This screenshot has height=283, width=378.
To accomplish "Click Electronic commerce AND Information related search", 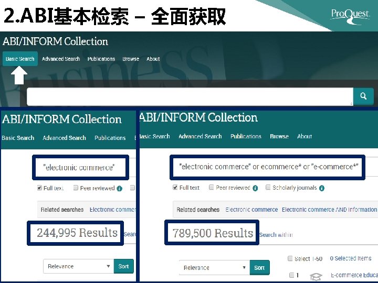I will tap(329, 210).
